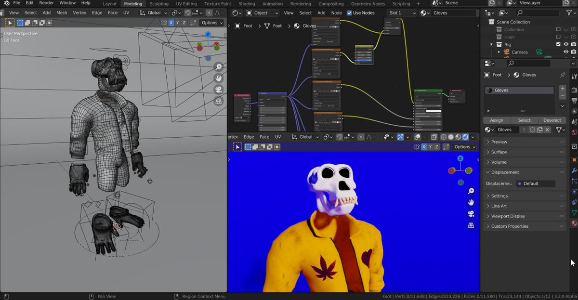Image resolution: width=578 pixels, height=300 pixels.
Task: Switch to the Shading workspace tab
Action: (247, 4)
